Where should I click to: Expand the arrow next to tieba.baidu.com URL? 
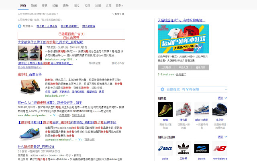77,60
